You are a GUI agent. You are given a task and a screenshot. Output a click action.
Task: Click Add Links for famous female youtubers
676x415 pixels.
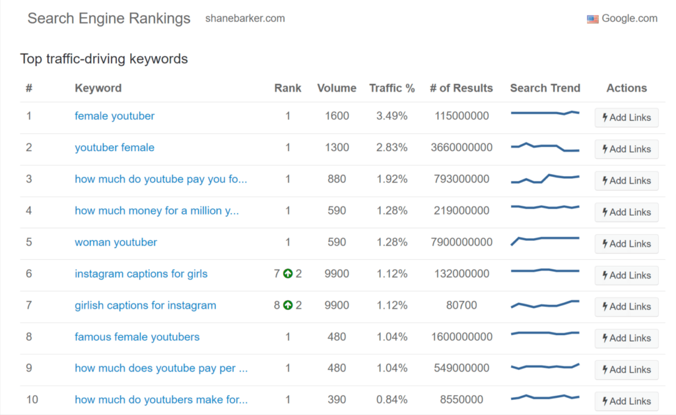click(626, 338)
